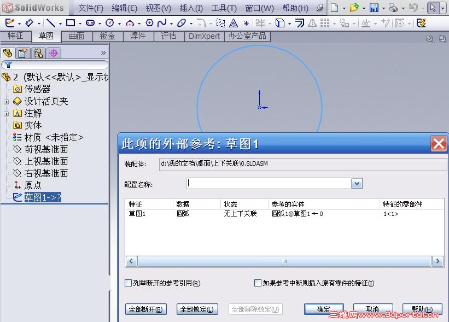The height and width of the screenshot is (322, 449).
Task: Open the Arc tool dropdown arrow
Action: pyautogui.click(x=139, y=24)
